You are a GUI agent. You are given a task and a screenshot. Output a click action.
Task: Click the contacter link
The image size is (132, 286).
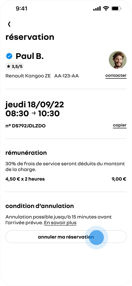point(116,76)
